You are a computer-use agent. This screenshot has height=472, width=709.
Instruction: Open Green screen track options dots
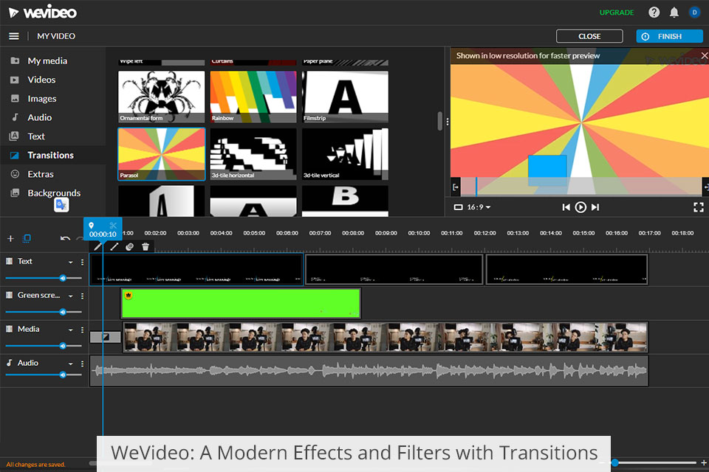pyautogui.click(x=82, y=296)
